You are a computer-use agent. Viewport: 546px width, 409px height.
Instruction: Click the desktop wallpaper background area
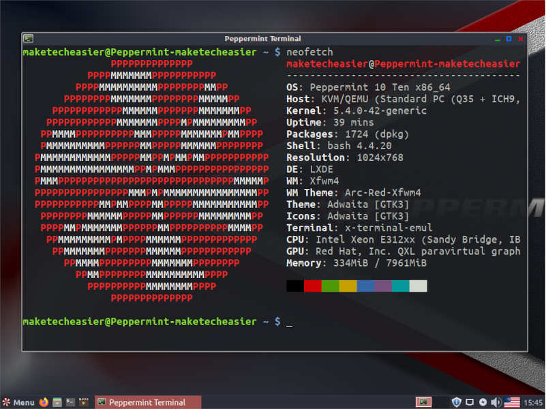(273, 372)
